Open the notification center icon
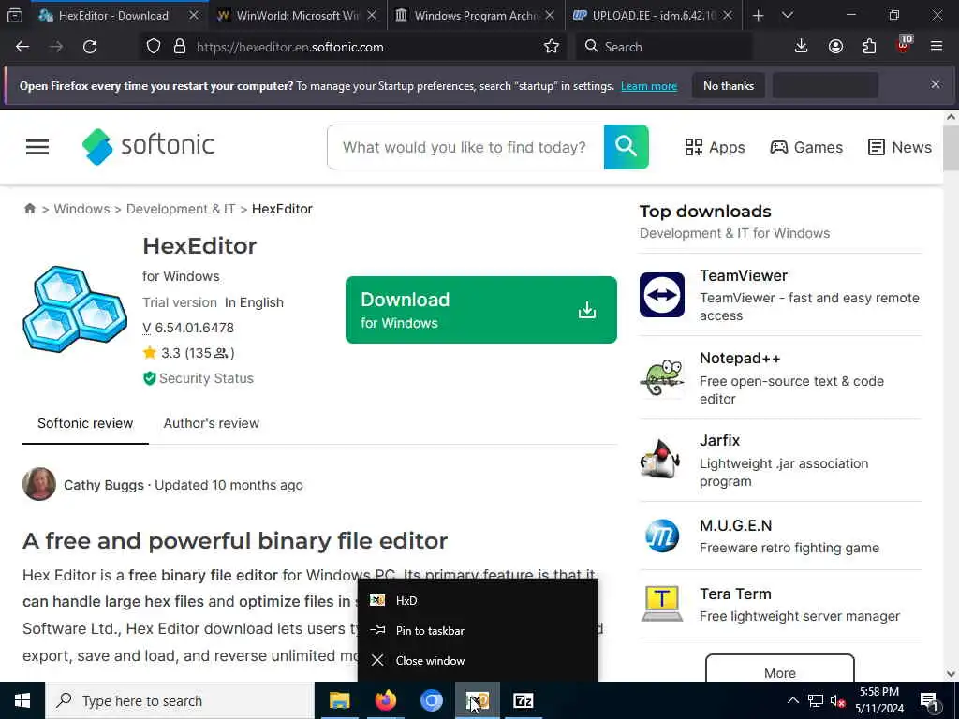 929,701
